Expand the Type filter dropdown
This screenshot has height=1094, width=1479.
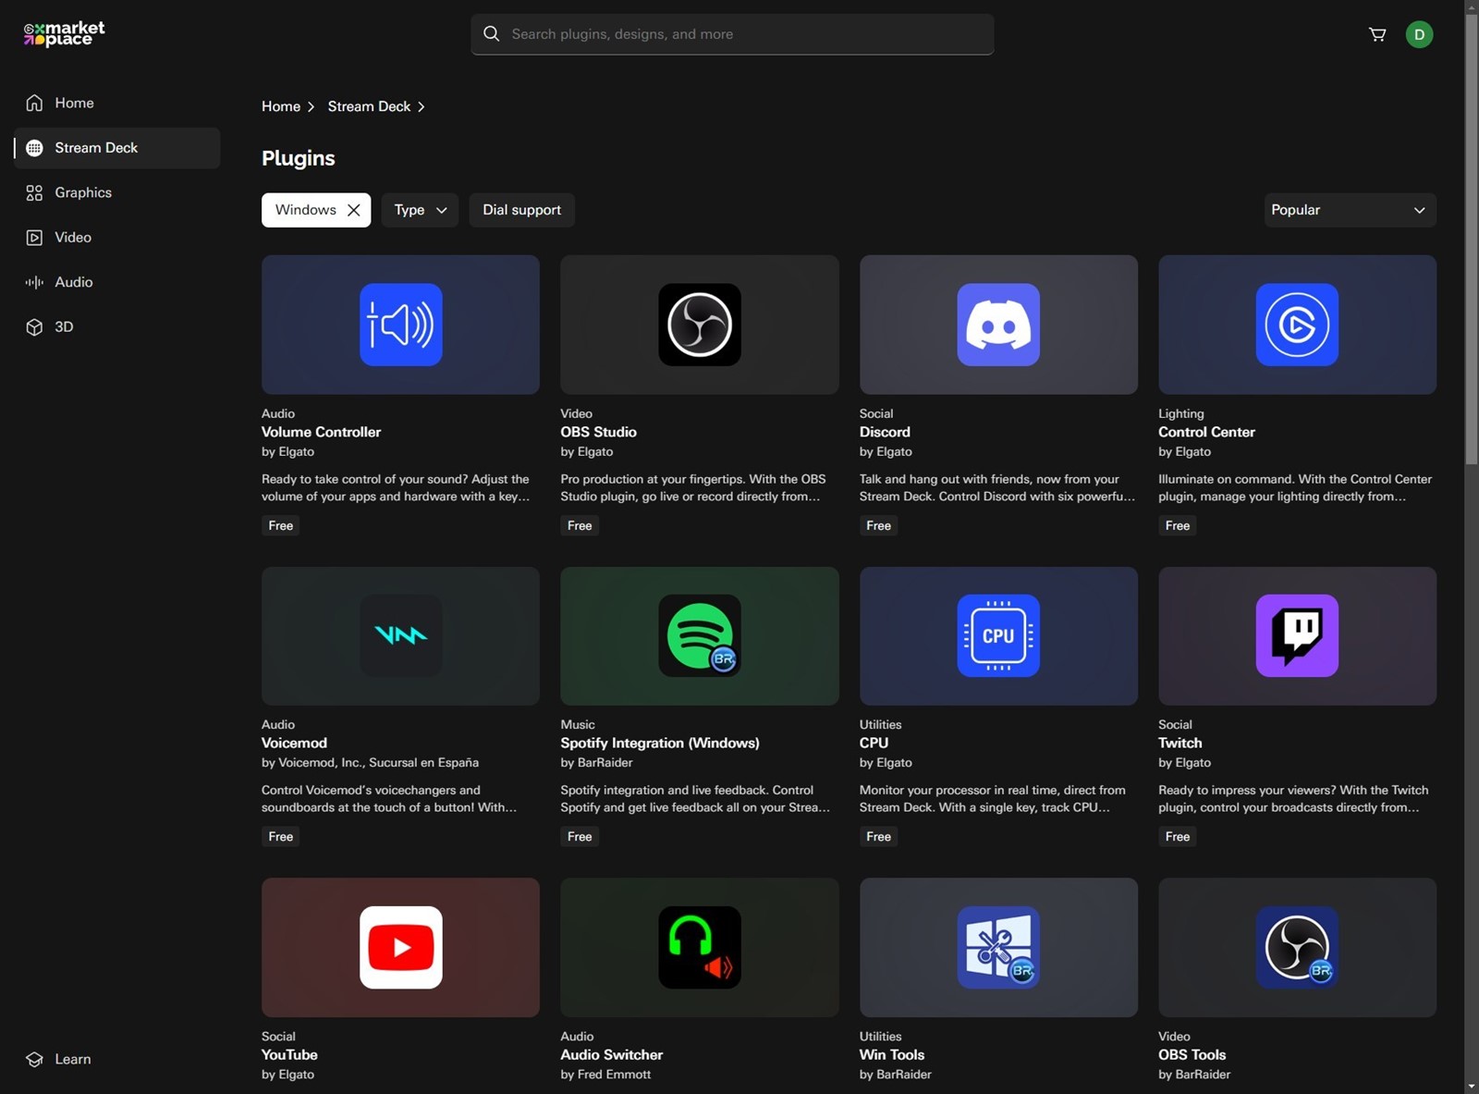[420, 210]
